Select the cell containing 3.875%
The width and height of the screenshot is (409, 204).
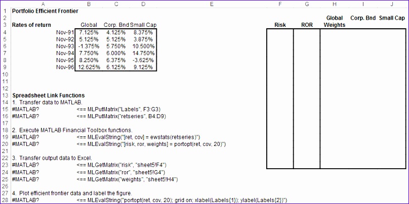point(143,39)
